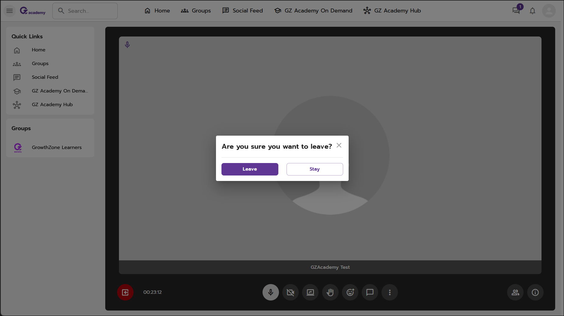This screenshot has height=316, width=564.
Task: Click the Groups sidebar heading
Action: pos(21,128)
